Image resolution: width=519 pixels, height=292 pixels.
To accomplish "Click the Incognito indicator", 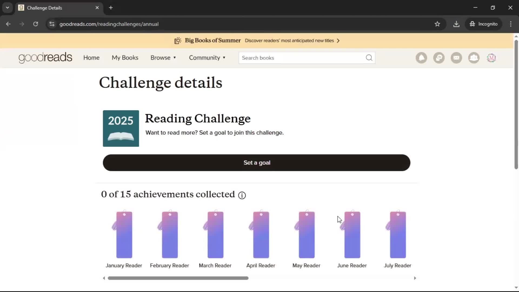I will click(484, 24).
